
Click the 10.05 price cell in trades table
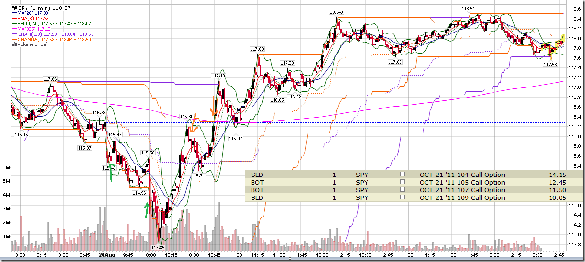click(558, 197)
